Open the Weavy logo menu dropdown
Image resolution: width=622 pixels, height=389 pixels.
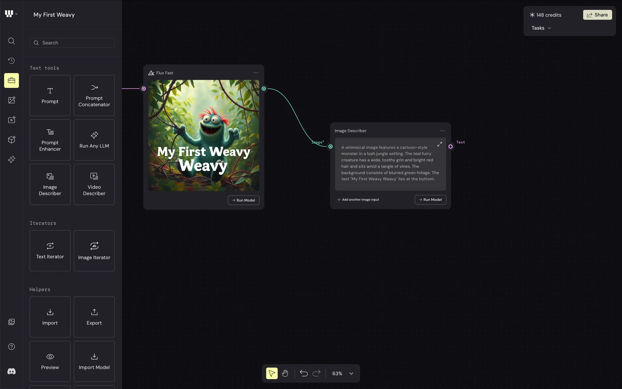pyautogui.click(x=11, y=14)
